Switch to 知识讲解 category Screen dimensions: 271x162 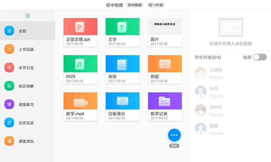[27, 86]
